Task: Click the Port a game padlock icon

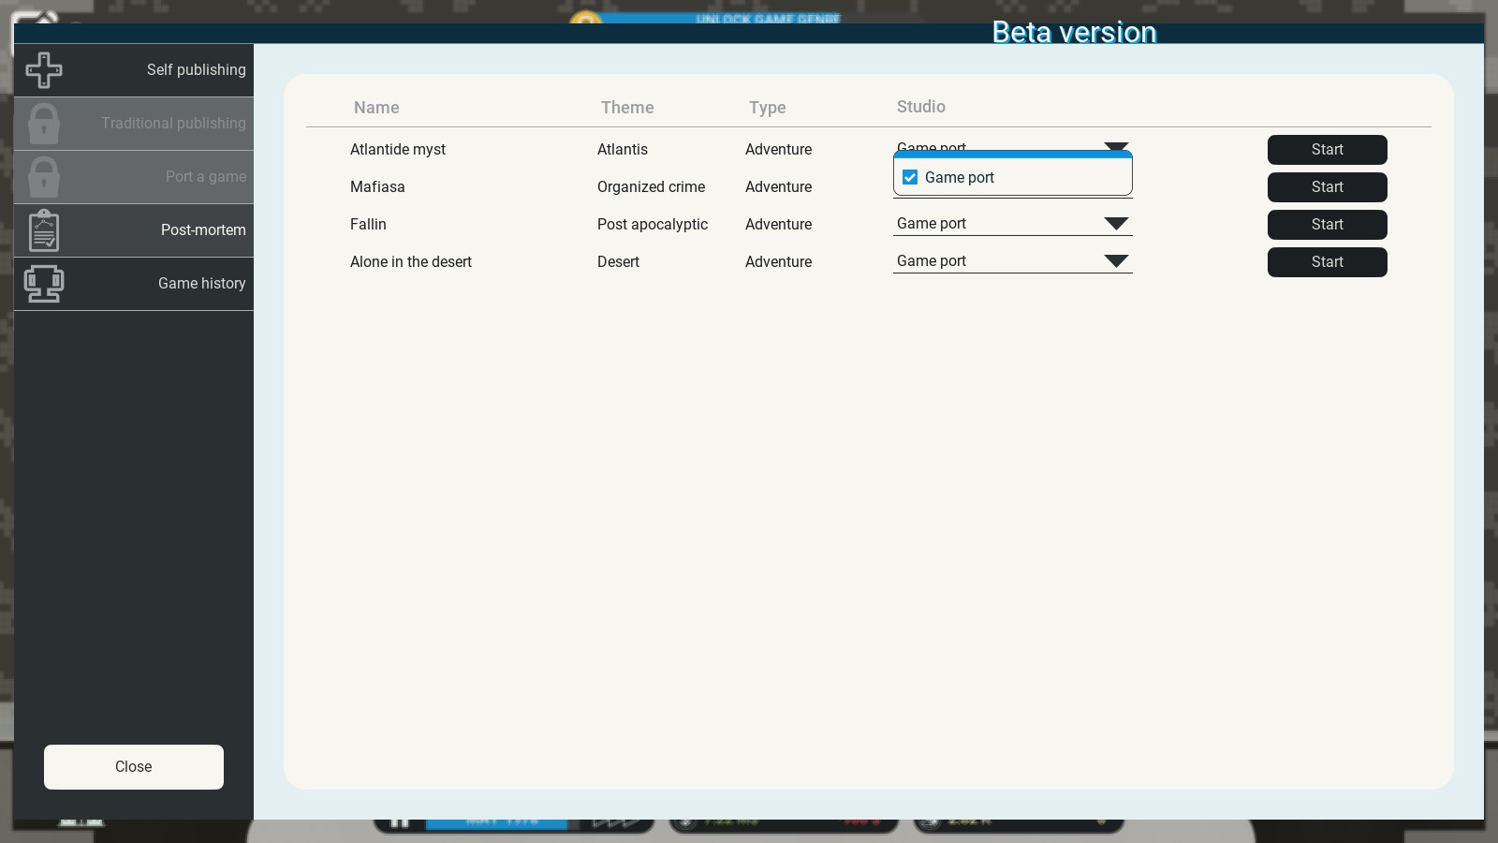Action: [44, 177]
